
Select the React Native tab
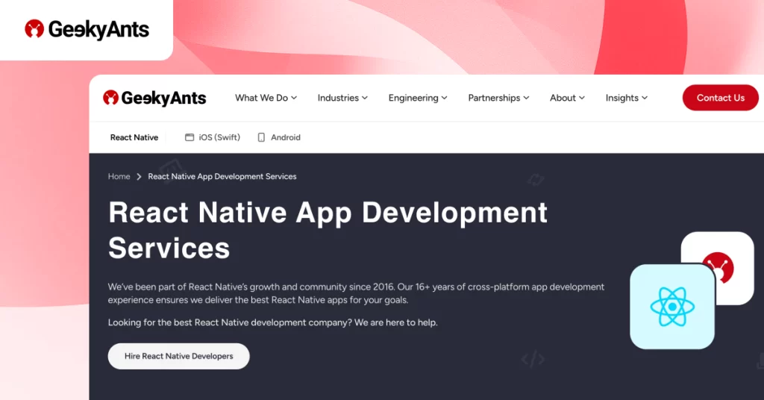134,137
